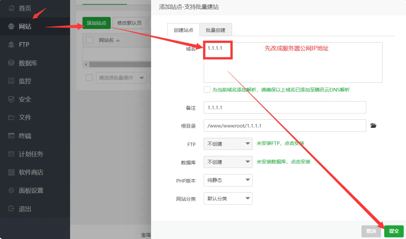This screenshot has width=406, height=239.
Task: Click the globe icon for 网站
Action: [11, 26]
